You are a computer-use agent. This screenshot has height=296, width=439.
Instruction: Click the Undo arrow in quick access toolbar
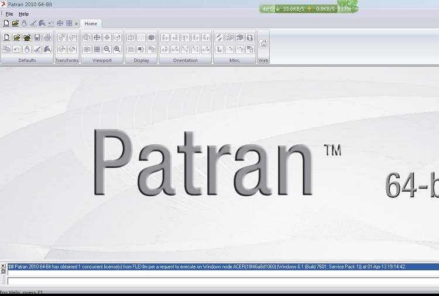tap(51, 24)
